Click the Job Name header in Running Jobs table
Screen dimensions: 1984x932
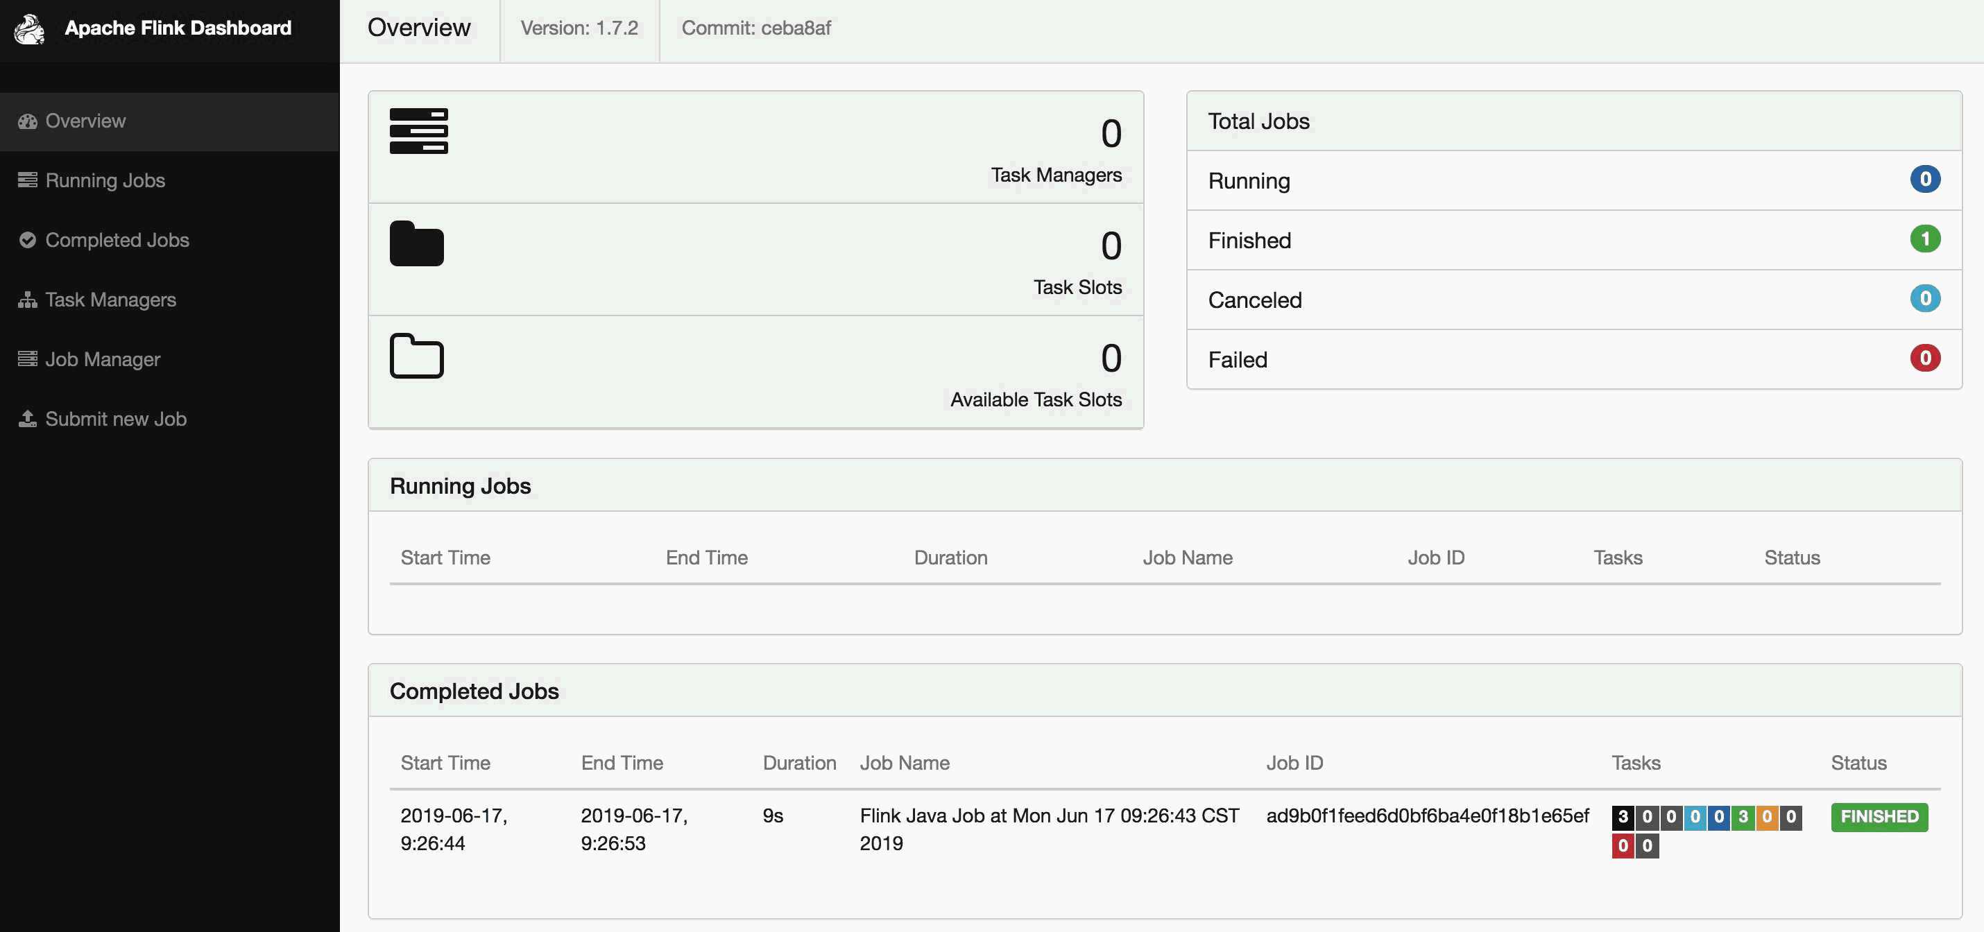(x=1187, y=558)
